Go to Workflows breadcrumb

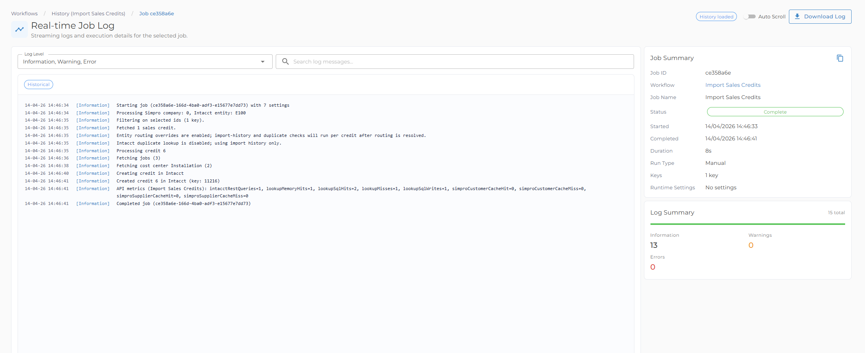pyautogui.click(x=24, y=13)
